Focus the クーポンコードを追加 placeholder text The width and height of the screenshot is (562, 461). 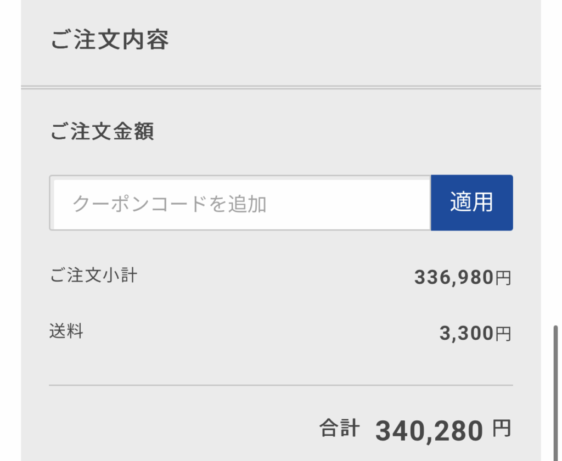coord(170,204)
